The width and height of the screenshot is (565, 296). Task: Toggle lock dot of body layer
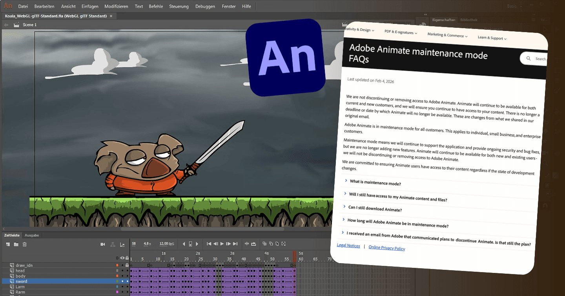click(x=127, y=276)
